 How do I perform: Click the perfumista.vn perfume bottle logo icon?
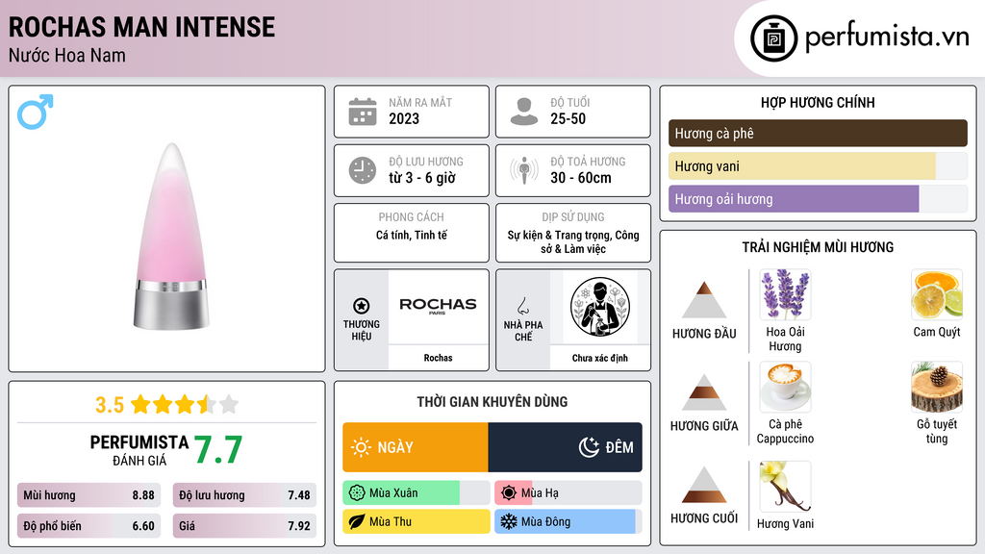pyautogui.click(x=774, y=38)
